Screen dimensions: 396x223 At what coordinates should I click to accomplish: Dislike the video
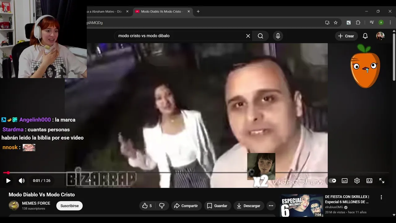pos(162,206)
